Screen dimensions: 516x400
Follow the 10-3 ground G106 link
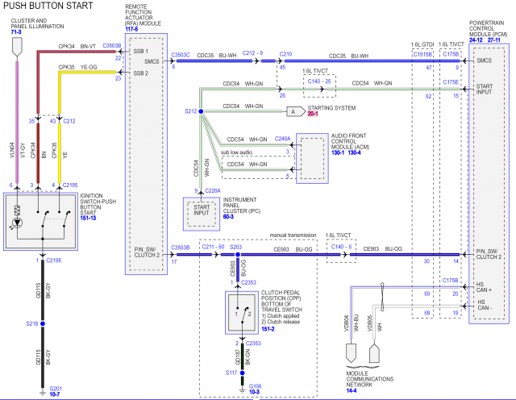coord(254,392)
